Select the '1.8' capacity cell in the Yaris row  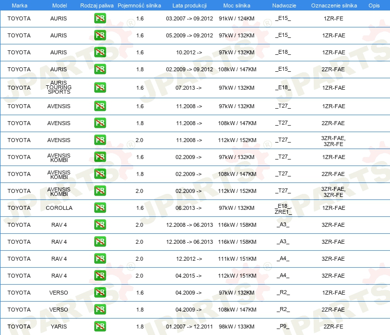pos(140,327)
